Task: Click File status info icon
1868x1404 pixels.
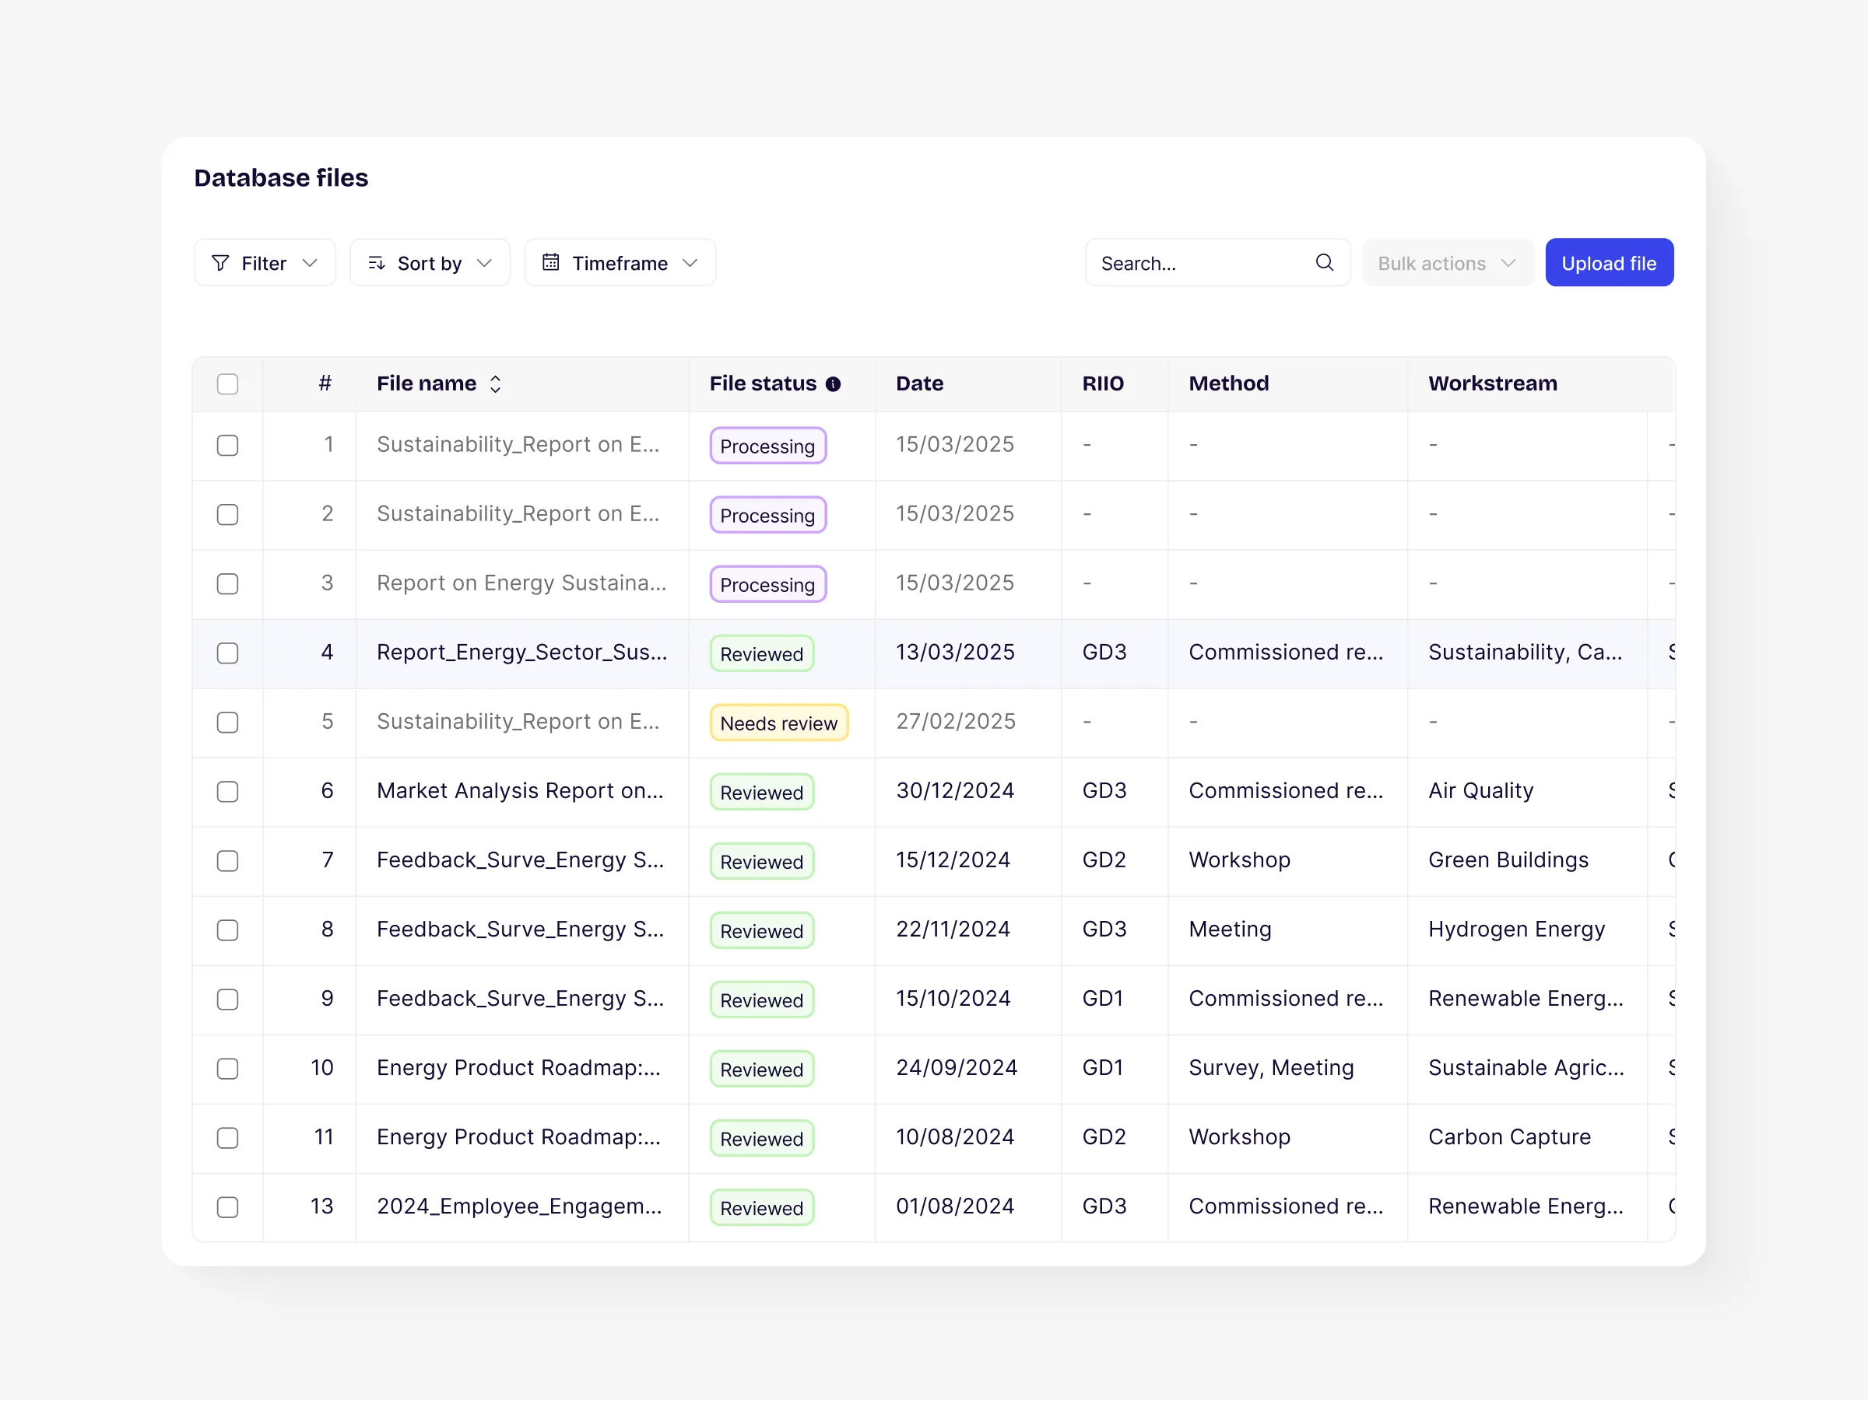Action: (x=833, y=385)
